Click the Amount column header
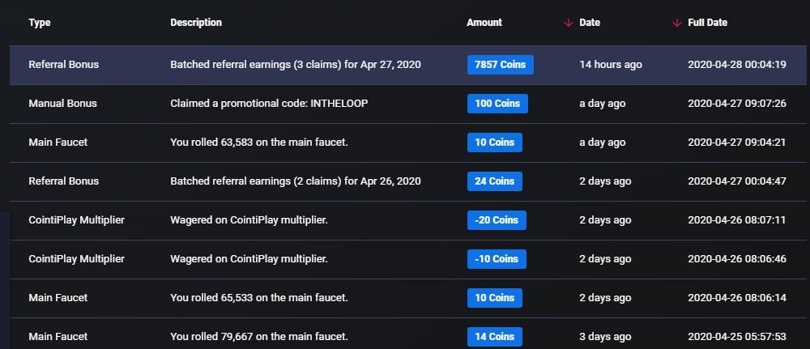The height and width of the screenshot is (349, 810). point(484,23)
